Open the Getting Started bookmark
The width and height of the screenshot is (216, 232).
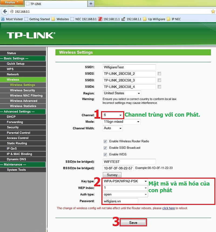pyautogui.click(x=37, y=19)
